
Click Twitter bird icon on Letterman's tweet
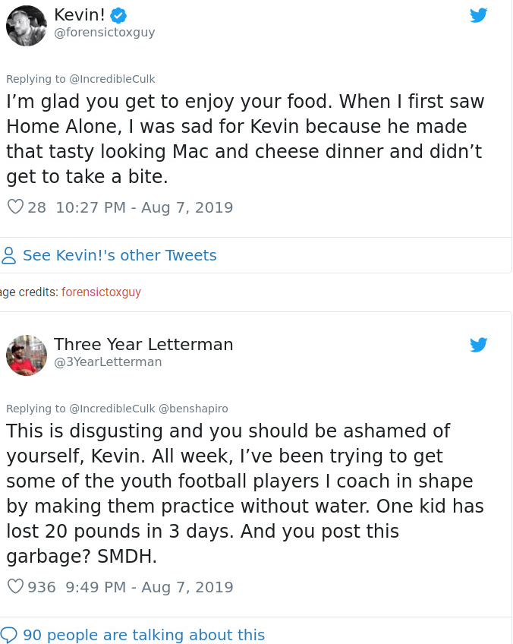coord(478,345)
